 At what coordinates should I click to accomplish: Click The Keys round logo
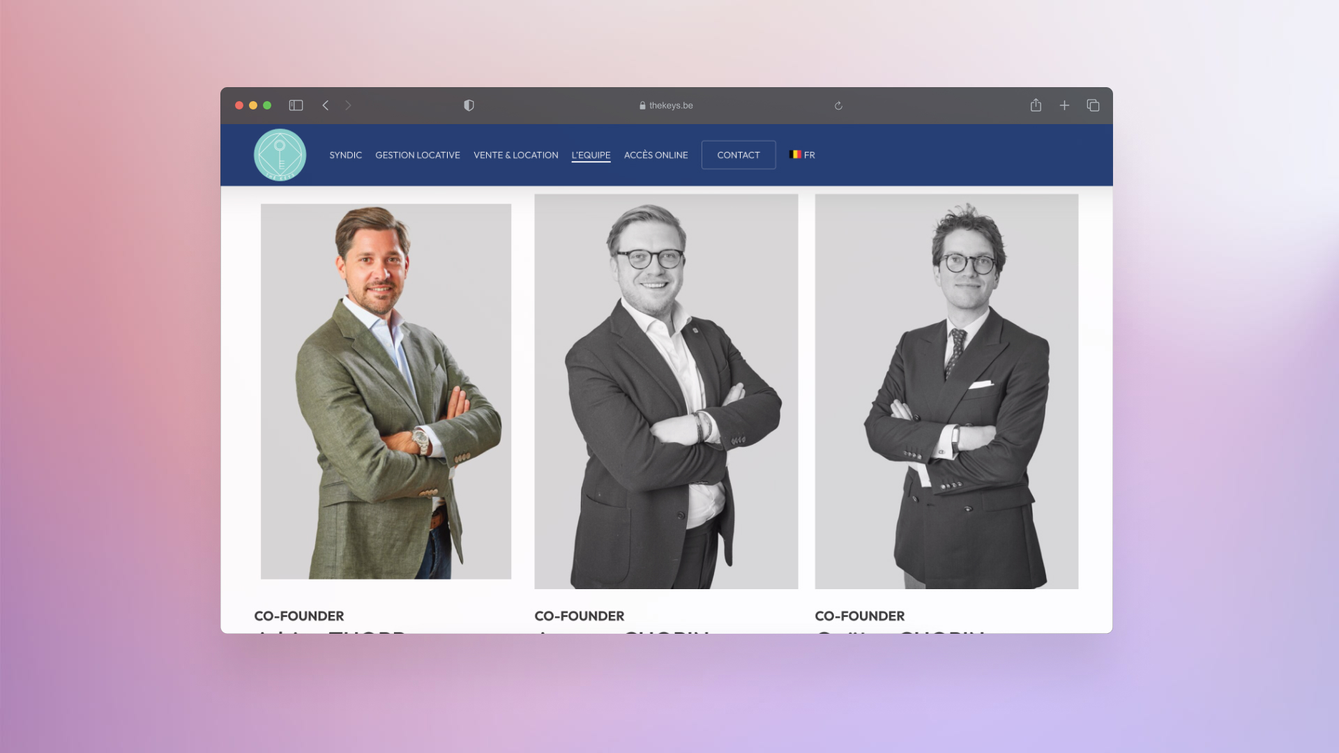pos(280,155)
